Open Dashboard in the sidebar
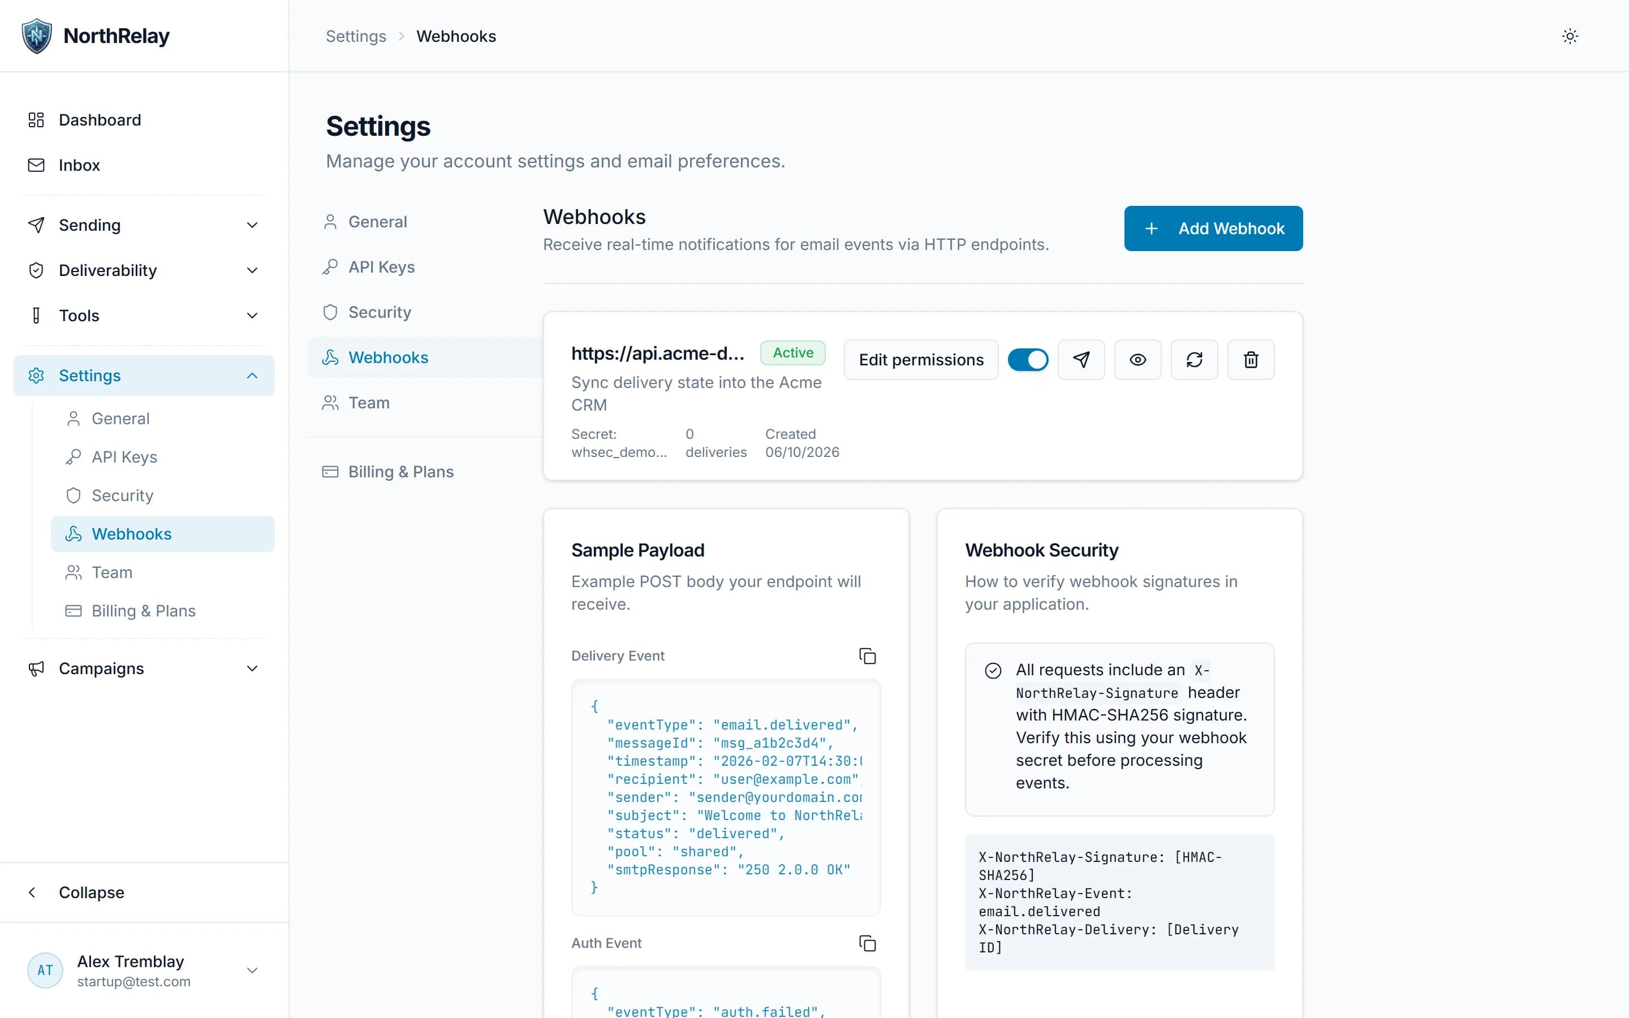 144,120
